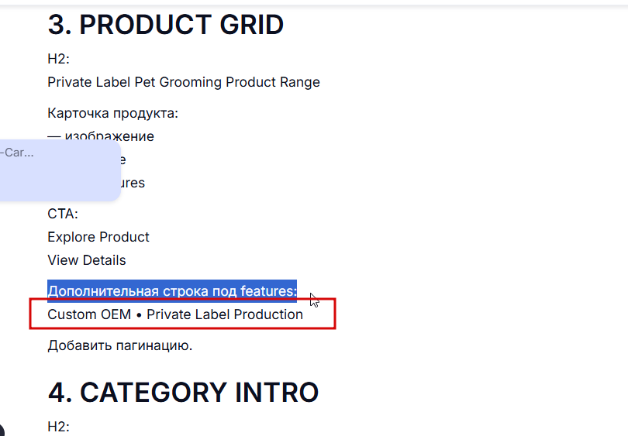Click "Private Label Pet Grooming Product Range" text
Screen dimensions: 628x436
click(x=183, y=82)
